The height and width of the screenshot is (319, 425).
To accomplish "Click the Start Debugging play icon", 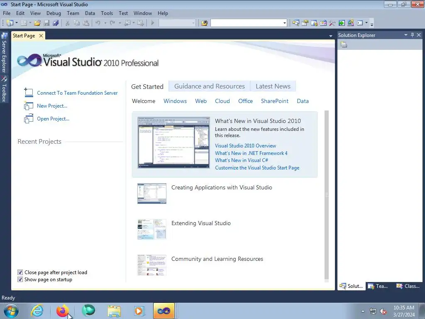I will pos(153,23).
